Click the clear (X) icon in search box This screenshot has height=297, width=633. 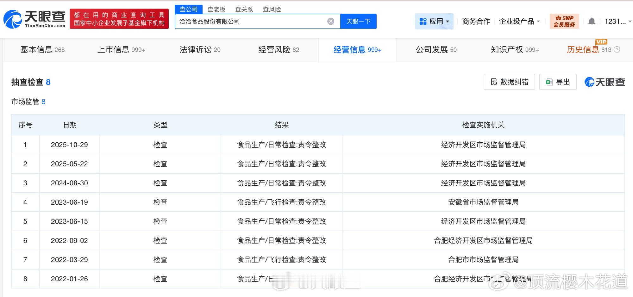pos(331,21)
